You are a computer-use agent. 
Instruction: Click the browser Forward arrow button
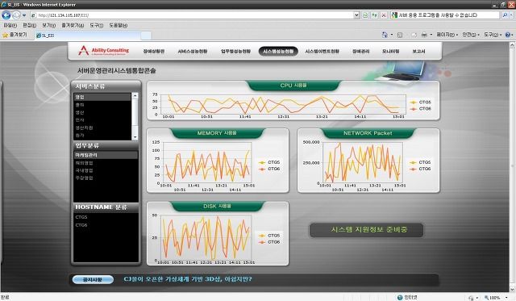pos(16,15)
